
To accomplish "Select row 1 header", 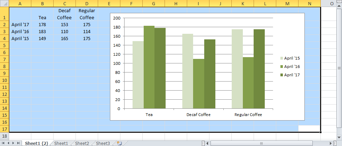I will (5, 14).
